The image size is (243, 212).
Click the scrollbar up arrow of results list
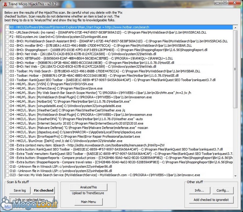coord(235,28)
